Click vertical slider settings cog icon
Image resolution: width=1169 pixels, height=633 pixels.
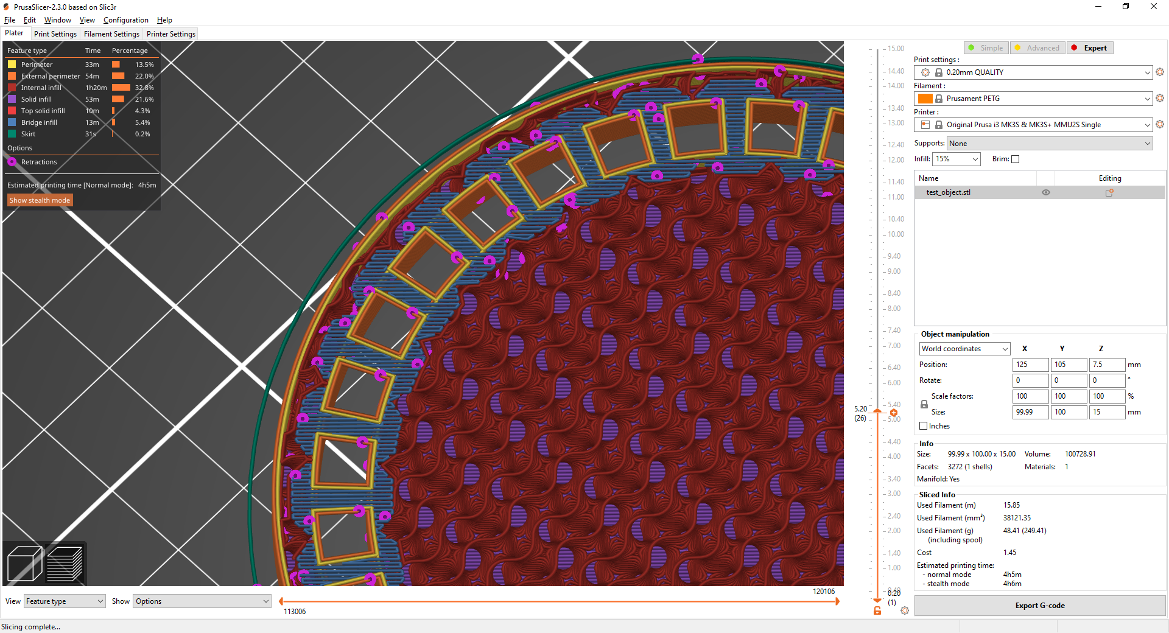(x=905, y=610)
